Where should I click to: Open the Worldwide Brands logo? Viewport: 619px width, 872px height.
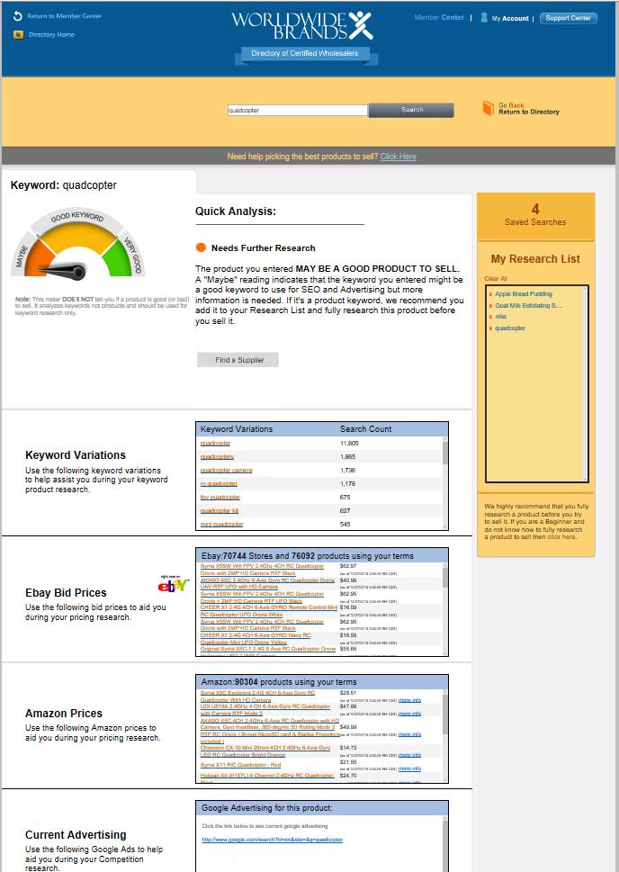(302, 26)
